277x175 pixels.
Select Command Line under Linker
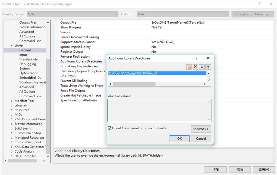coord(30,96)
